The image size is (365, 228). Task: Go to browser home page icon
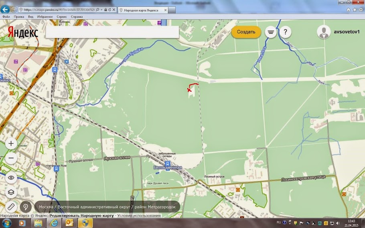click(349, 10)
